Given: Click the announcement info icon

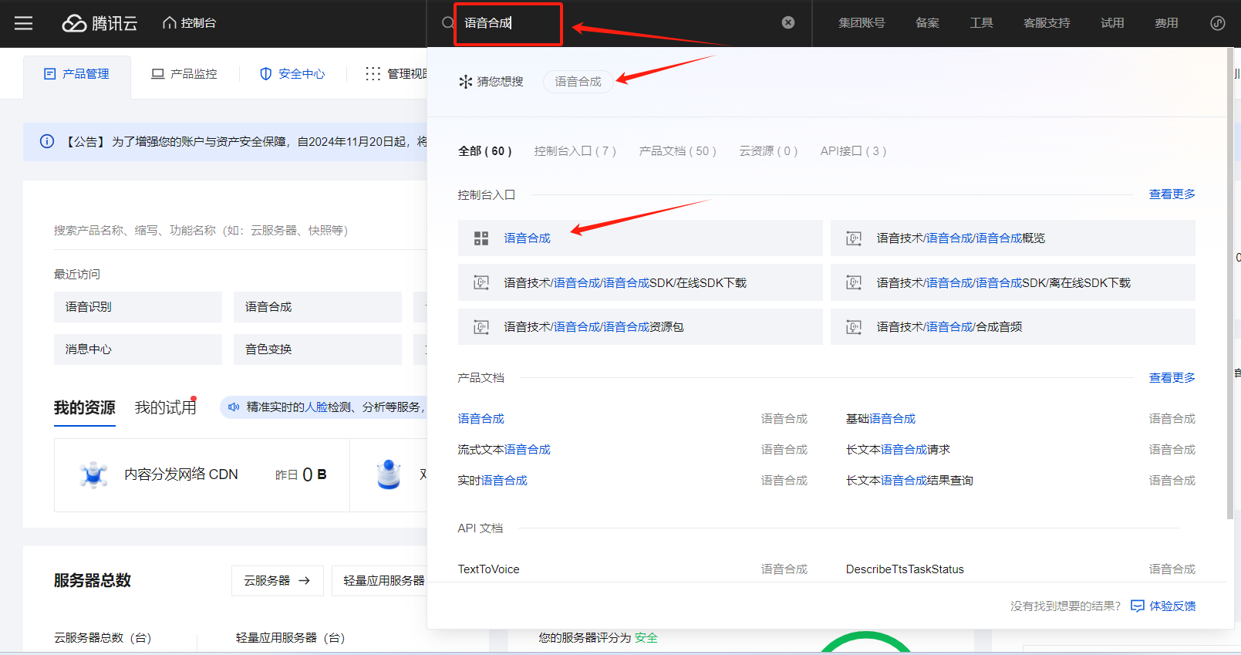Looking at the screenshot, I should (x=47, y=141).
